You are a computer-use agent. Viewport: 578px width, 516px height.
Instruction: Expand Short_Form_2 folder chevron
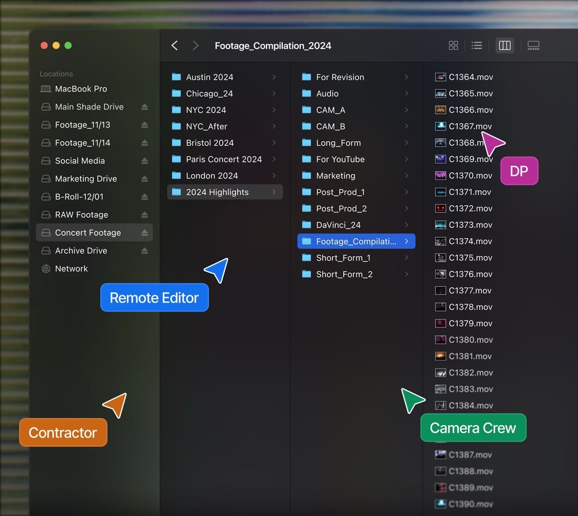tap(406, 274)
